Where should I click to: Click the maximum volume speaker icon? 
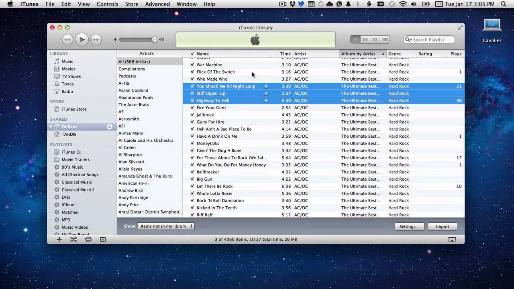pos(161,39)
